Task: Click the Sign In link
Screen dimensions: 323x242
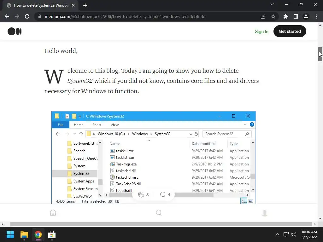Action: (261, 32)
